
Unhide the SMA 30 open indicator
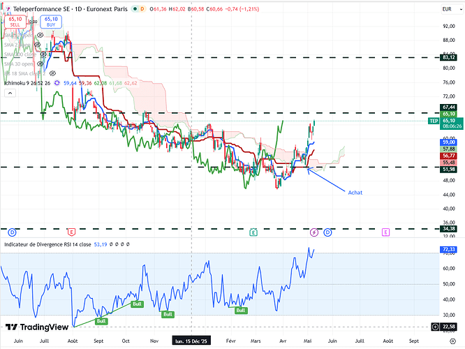tap(40, 64)
